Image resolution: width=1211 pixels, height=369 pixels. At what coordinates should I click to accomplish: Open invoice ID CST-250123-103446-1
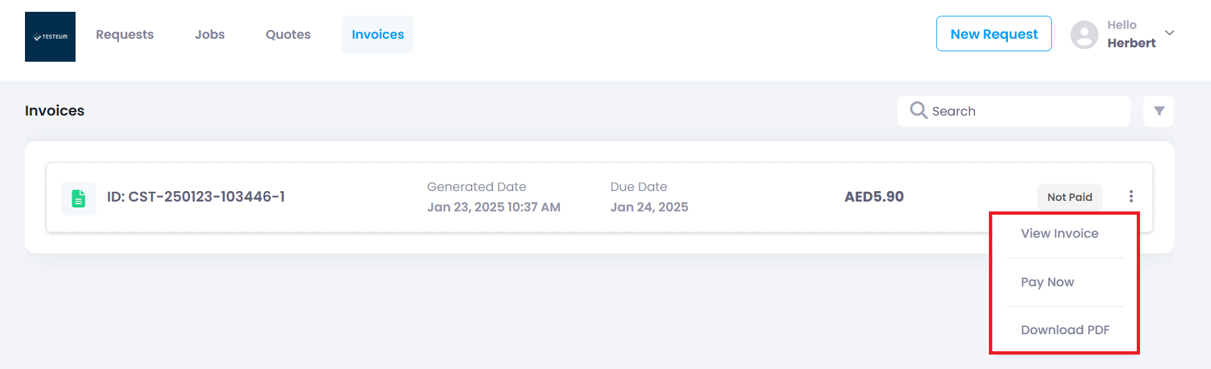(196, 197)
